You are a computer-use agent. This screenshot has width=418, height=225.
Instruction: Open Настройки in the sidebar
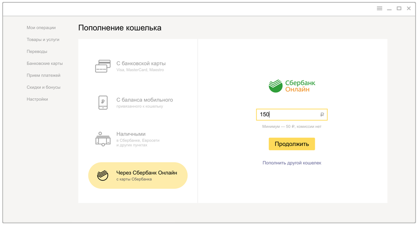pos(37,99)
